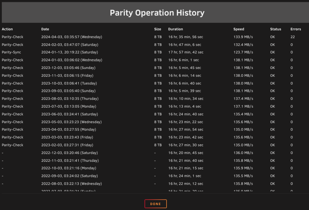Viewport: 309px width, 210px height.
Task: Select date 2022-12-03, 03:20:46 (Saturday)
Action: click(x=70, y=153)
